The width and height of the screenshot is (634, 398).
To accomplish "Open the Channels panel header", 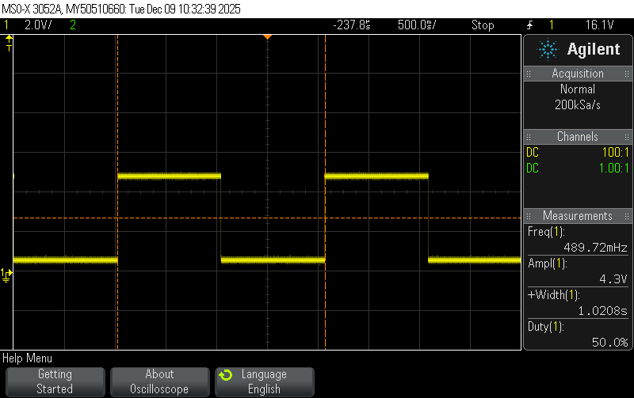I will coord(578,136).
